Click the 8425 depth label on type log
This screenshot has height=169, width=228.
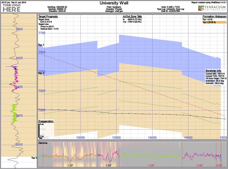[19, 58]
